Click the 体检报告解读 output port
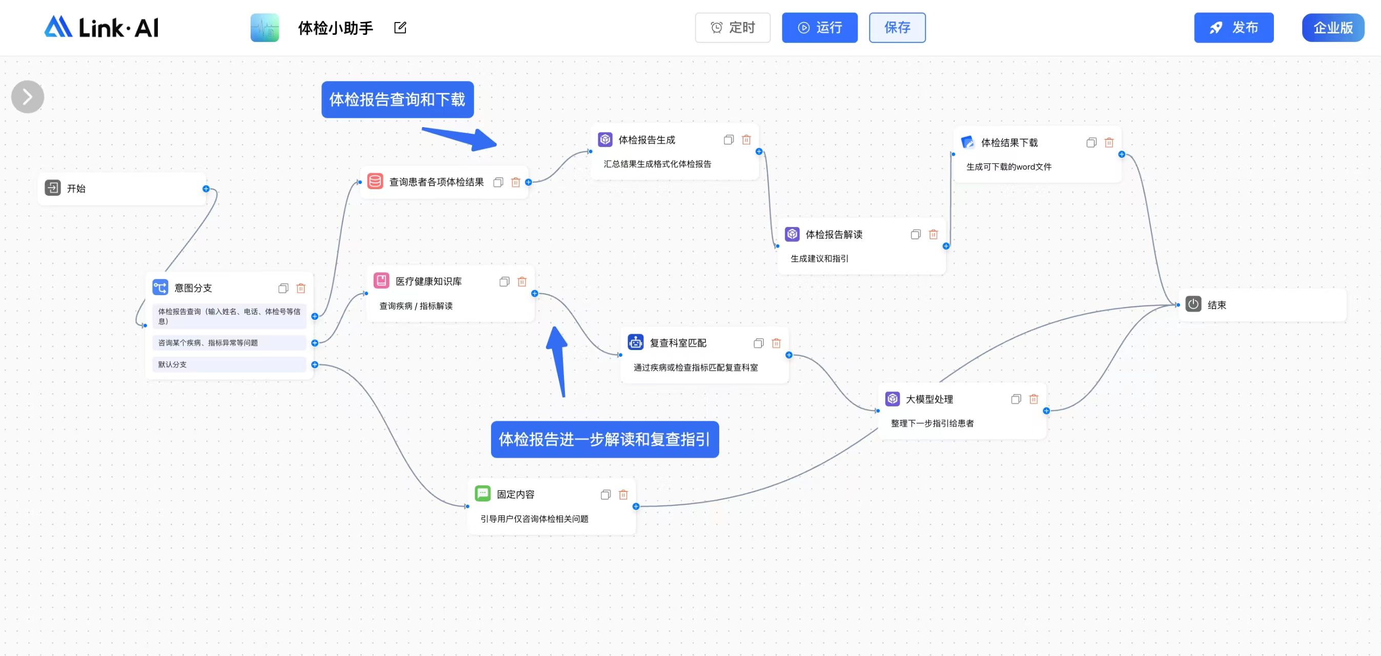 (x=946, y=246)
